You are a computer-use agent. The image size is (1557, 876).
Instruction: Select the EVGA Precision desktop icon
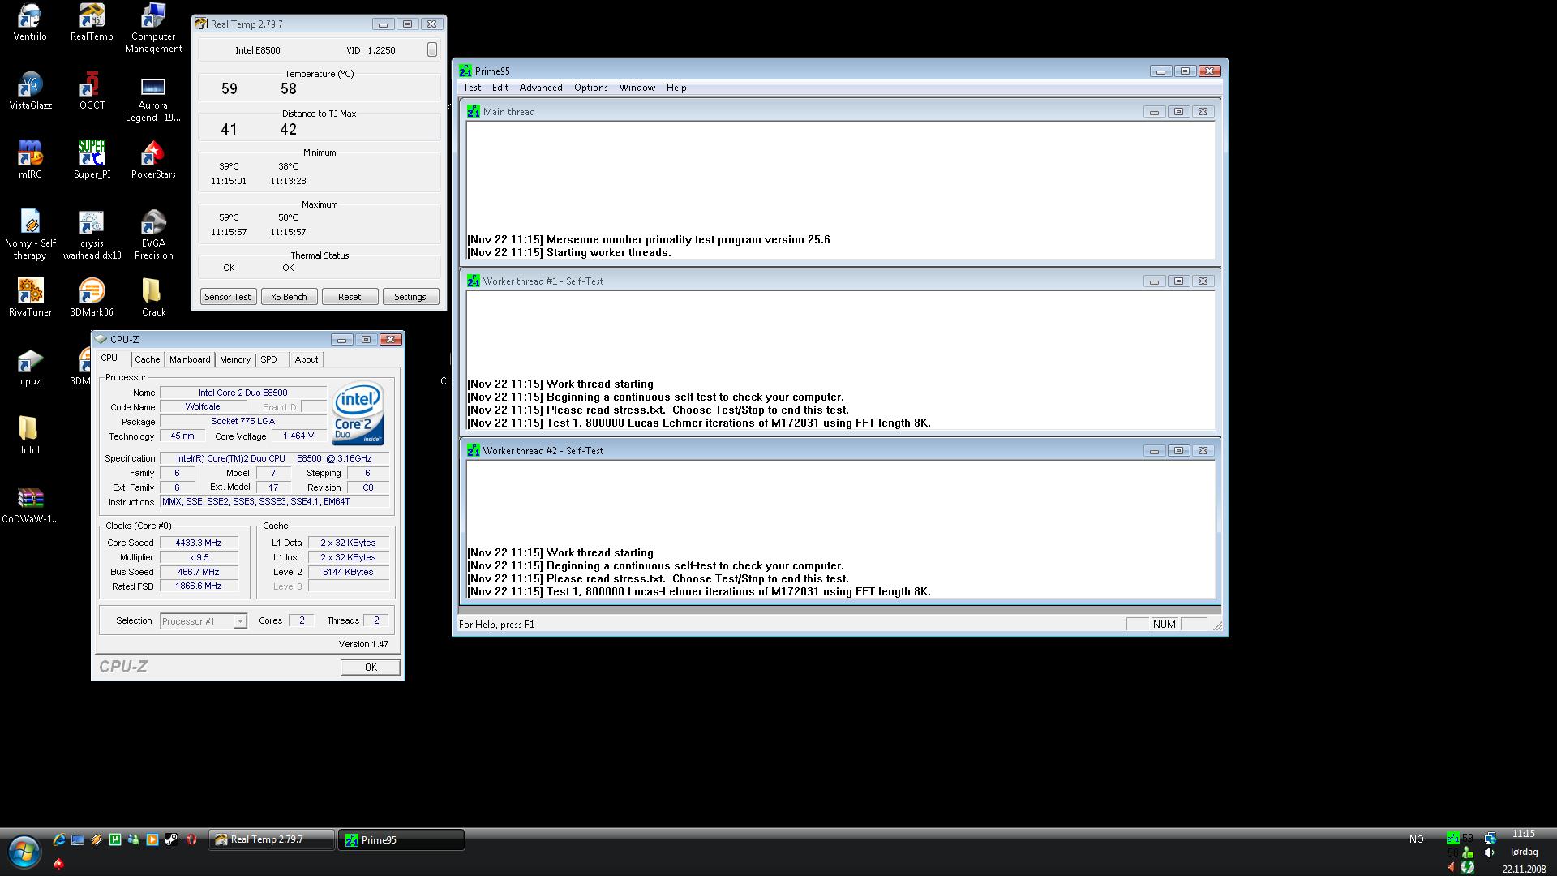[x=153, y=235]
